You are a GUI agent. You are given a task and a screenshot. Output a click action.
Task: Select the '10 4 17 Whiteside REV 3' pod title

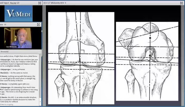55,3
